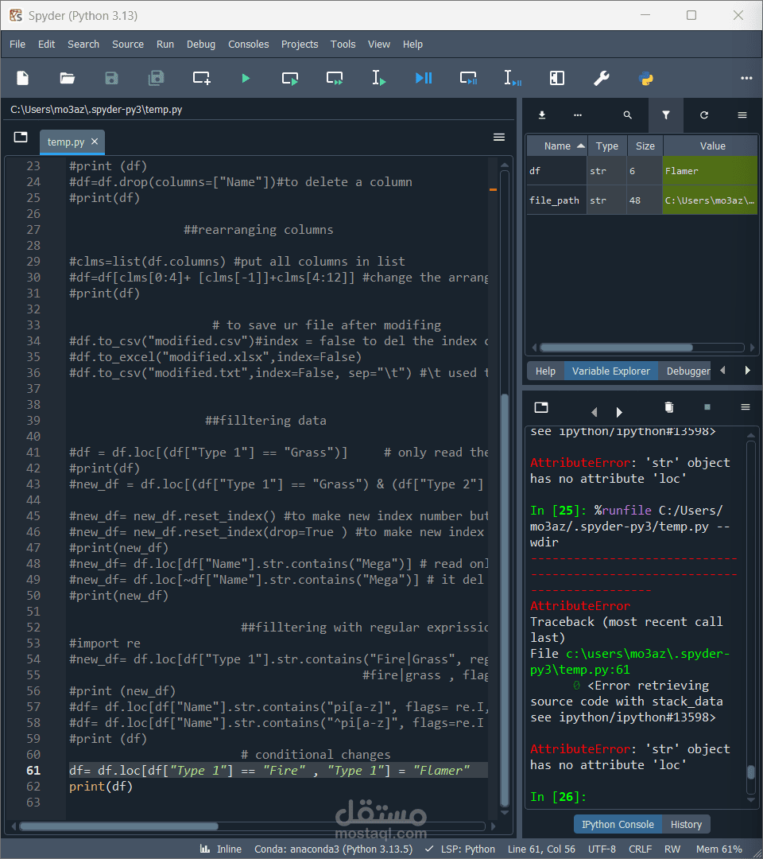The height and width of the screenshot is (859, 763).
Task: Click the LSP: Python status indicator
Action: (459, 849)
